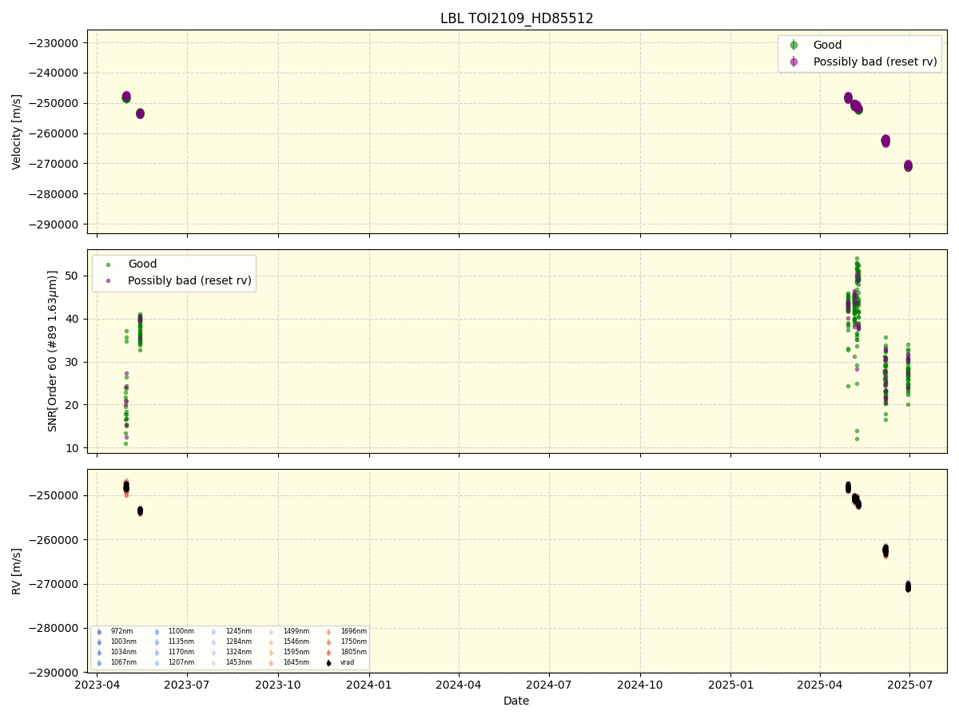Click the 1499nm legend label

click(x=296, y=631)
